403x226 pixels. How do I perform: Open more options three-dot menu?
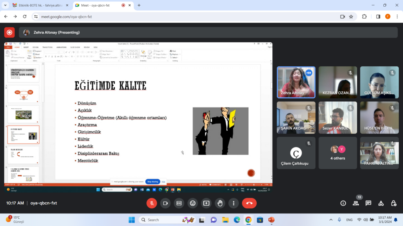pos(234,203)
